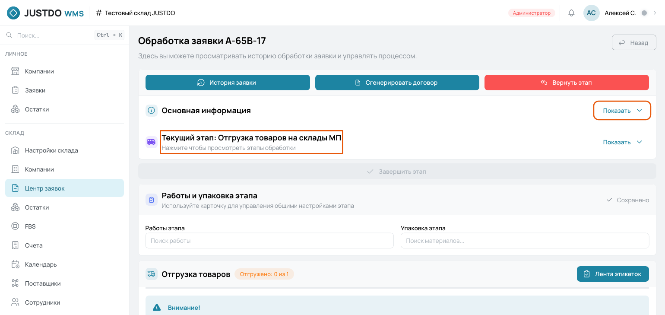Click the disabled Завершить этап button

tap(397, 172)
